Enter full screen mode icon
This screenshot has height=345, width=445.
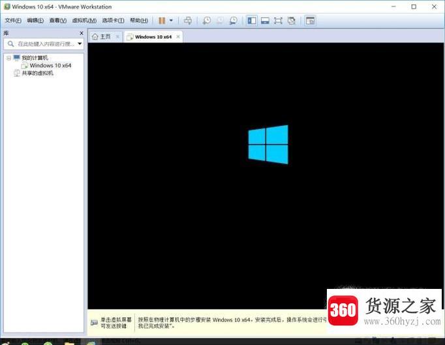(x=278, y=20)
